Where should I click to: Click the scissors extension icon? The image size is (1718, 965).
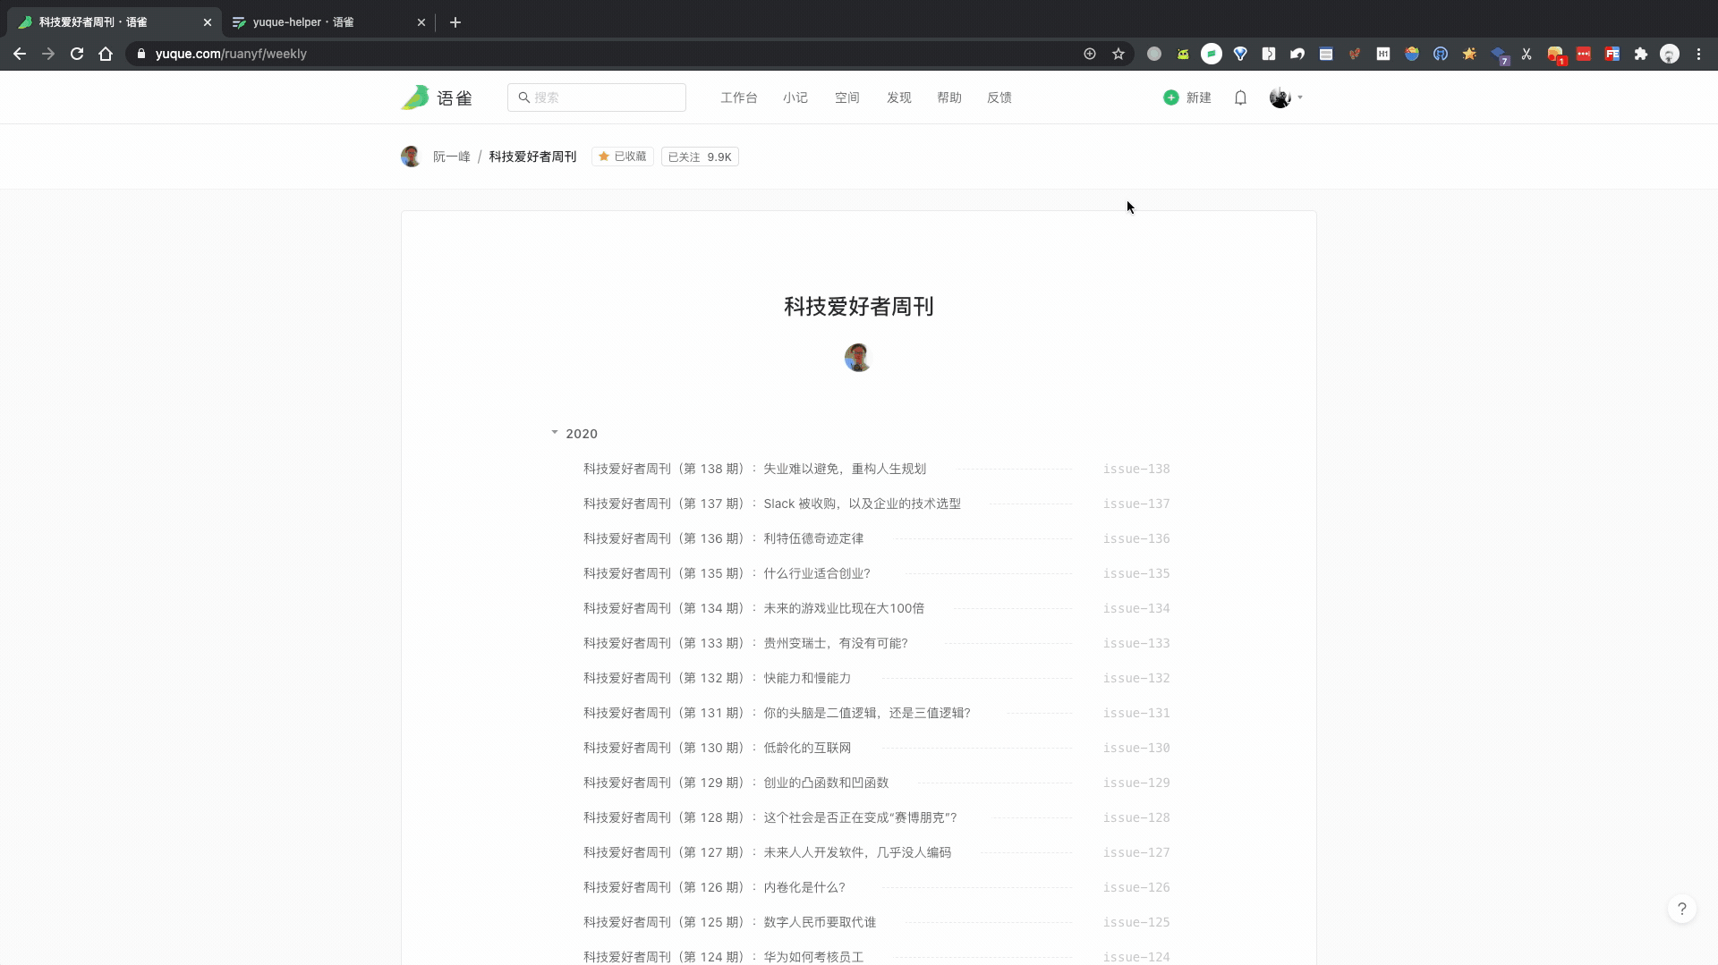pyautogui.click(x=1527, y=54)
